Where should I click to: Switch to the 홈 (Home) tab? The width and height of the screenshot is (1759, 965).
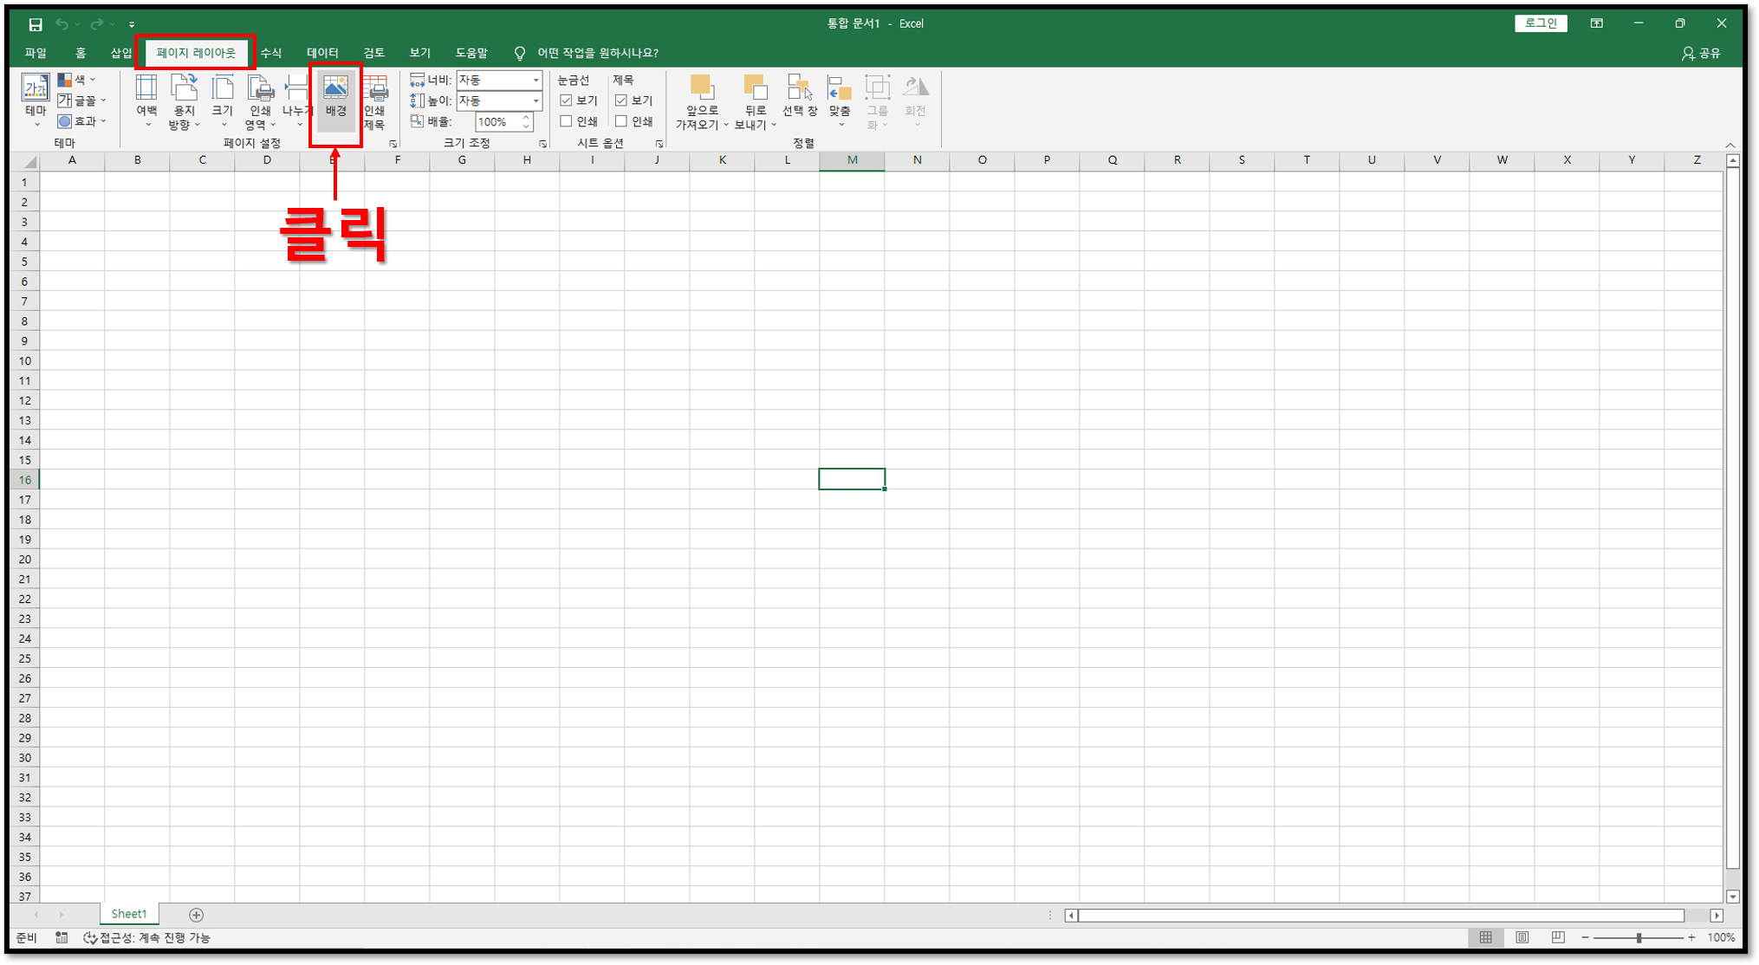tap(81, 53)
